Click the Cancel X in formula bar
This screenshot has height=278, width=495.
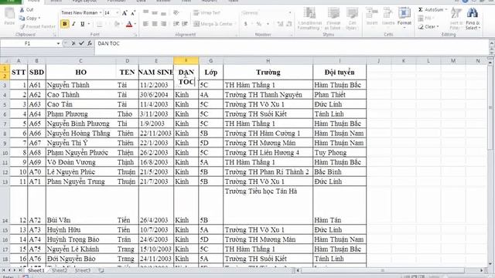(73, 43)
